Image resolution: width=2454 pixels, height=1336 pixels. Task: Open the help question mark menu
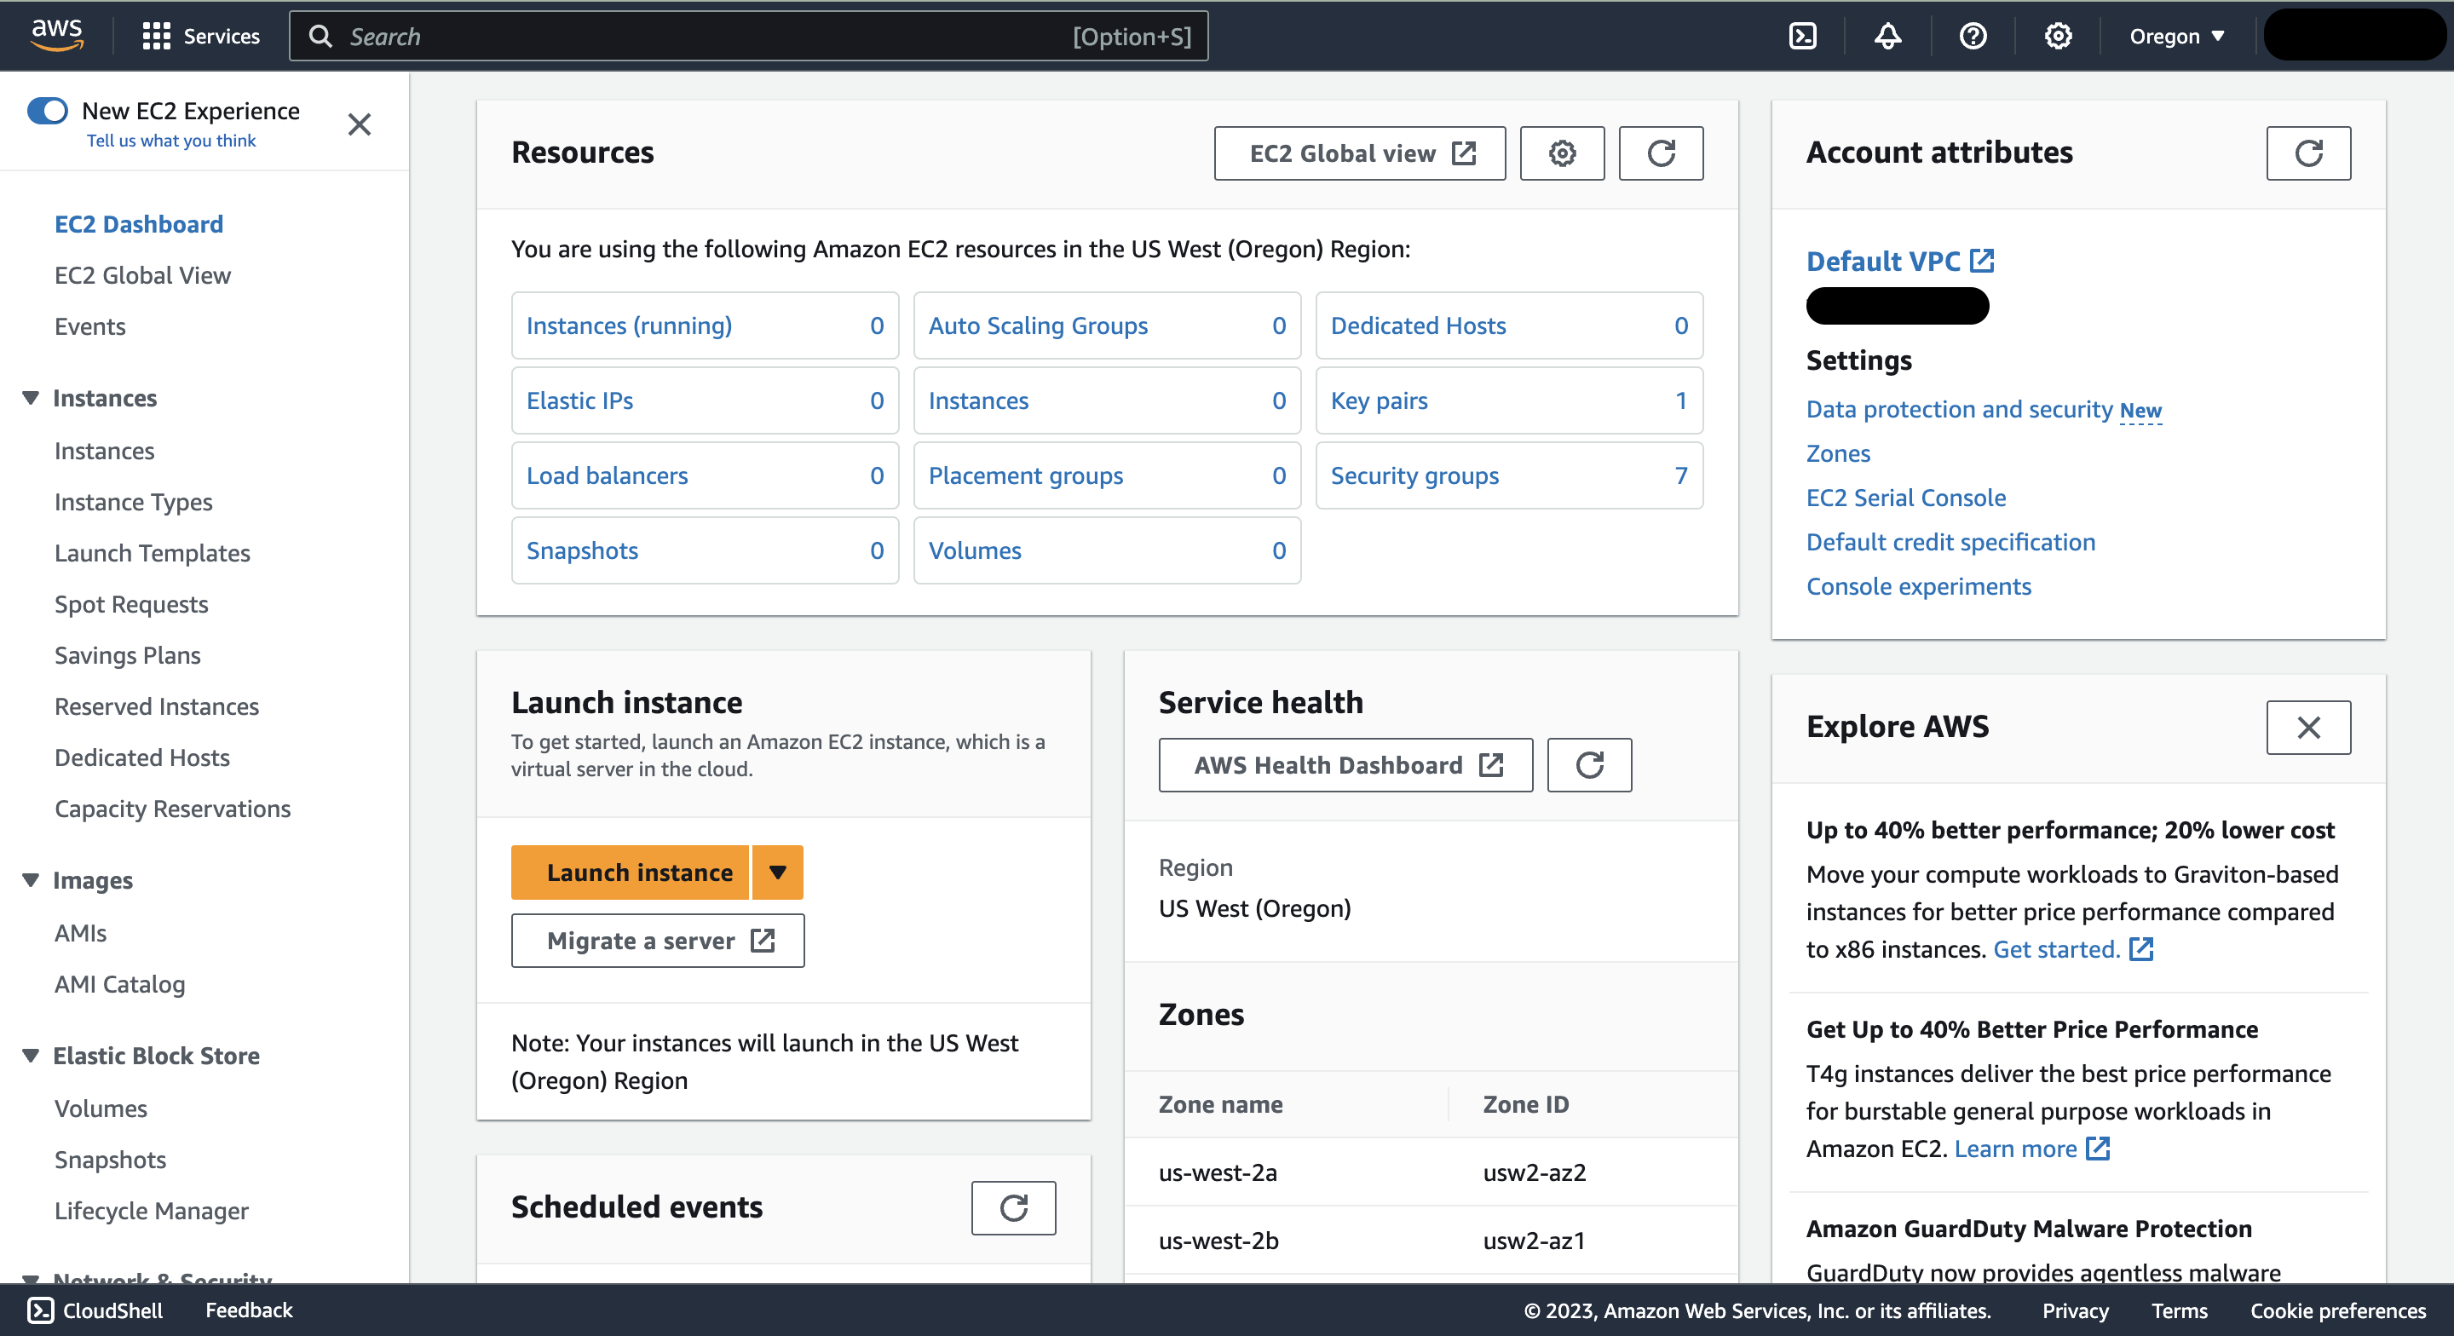coord(1973,36)
